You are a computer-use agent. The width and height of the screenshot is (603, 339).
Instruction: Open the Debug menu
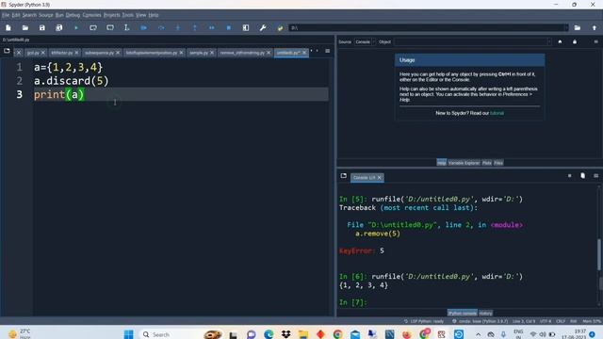(x=73, y=15)
